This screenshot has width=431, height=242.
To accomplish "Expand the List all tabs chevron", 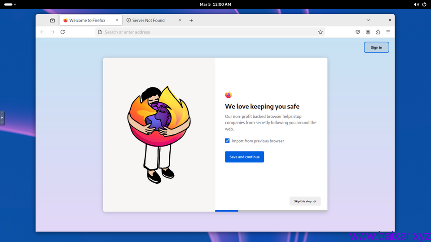I will click(368, 20).
